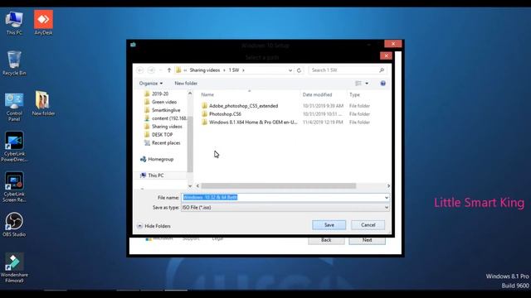
Task: Click the horizontal scrollbar in file list
Action: click(279, 186)
